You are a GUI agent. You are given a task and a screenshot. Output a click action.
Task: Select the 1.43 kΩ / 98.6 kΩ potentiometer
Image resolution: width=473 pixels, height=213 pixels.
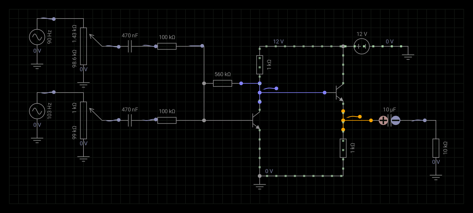83,46
